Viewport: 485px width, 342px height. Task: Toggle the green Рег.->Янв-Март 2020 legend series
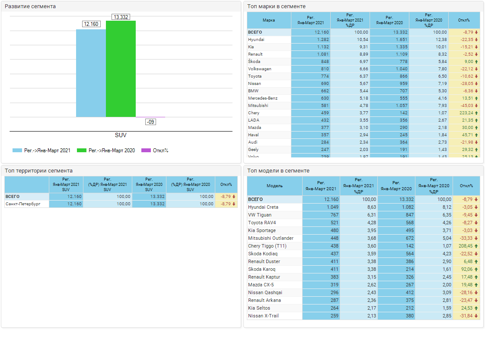(x=106, y=151)
